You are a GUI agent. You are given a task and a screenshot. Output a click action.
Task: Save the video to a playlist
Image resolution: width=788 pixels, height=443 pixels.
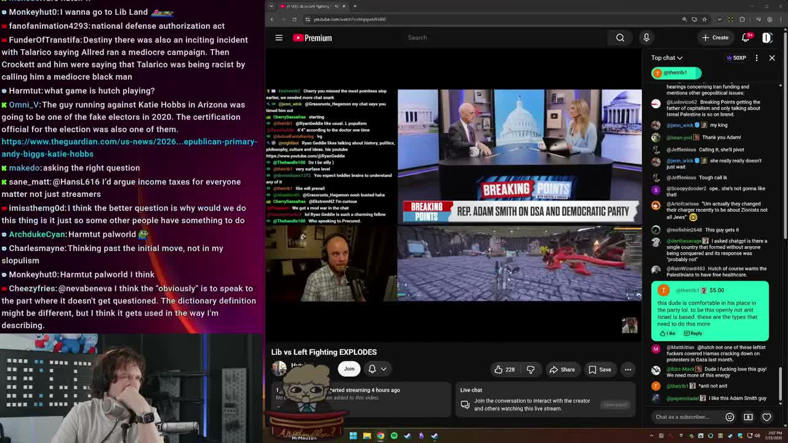click(600, 370)
